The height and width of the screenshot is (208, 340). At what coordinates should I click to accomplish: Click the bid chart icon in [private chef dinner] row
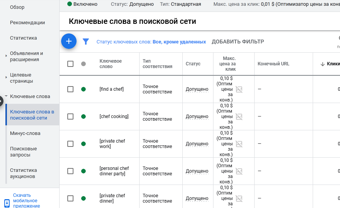coord(239,198)
